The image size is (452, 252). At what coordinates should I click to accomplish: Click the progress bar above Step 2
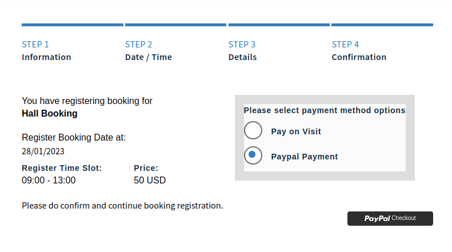click(x=175, y=25)
